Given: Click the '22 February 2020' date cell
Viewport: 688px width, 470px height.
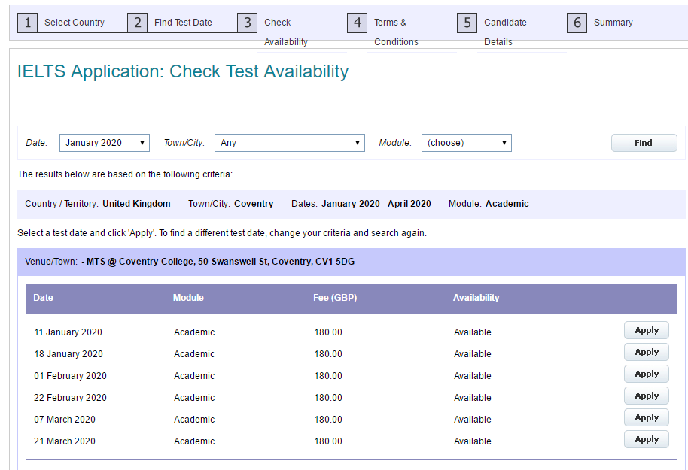Looking at the screenshot, I should coord(70,398).
